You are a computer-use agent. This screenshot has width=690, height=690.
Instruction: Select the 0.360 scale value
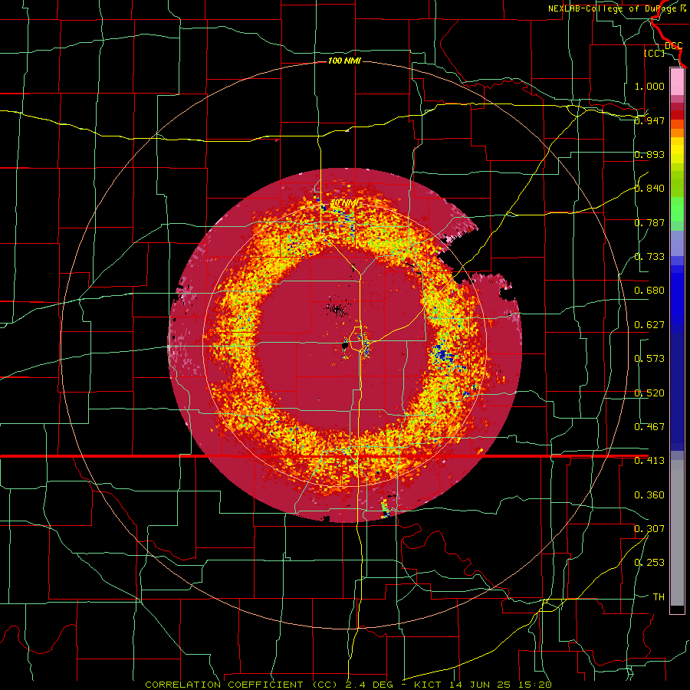649,495
